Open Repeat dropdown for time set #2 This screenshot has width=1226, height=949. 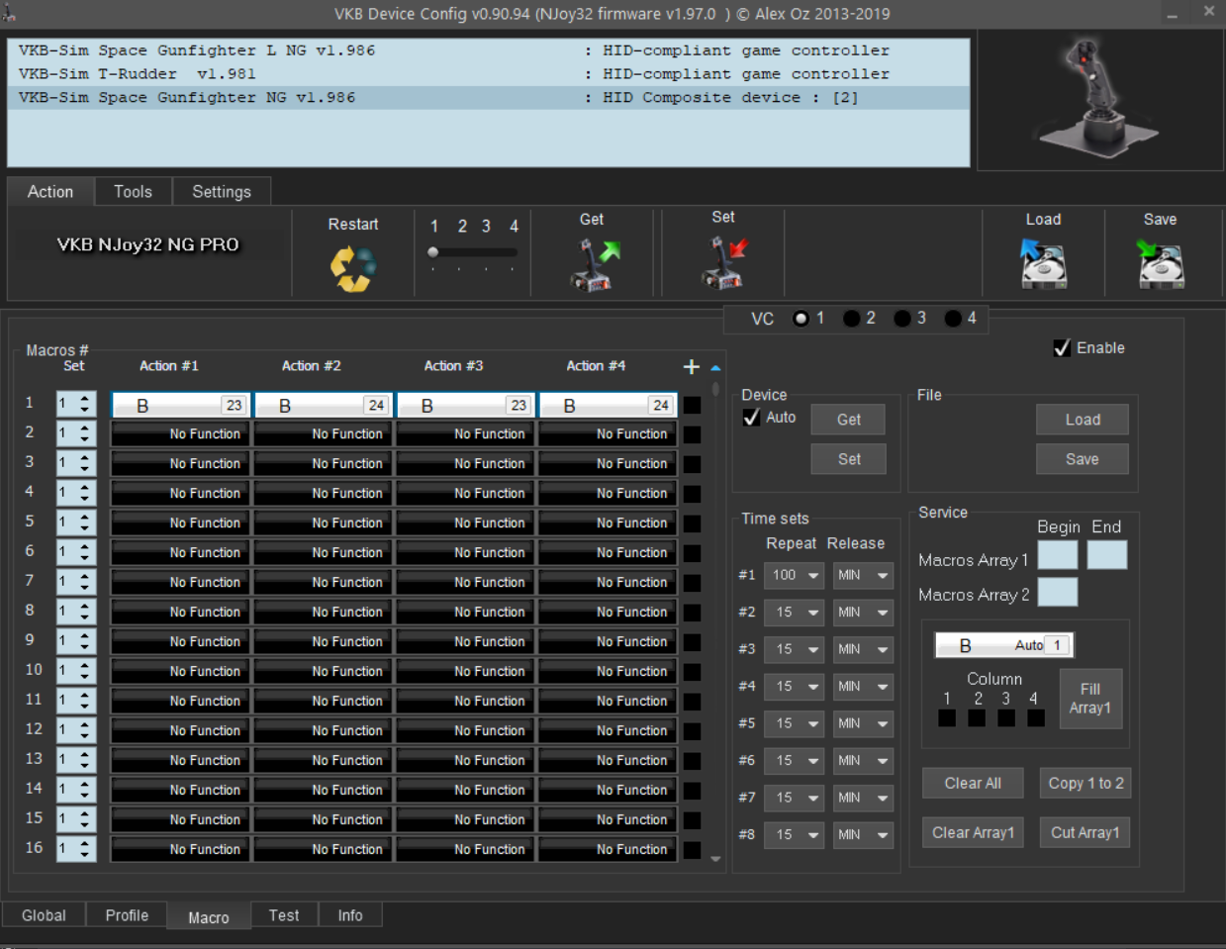[x=794, y=613]
